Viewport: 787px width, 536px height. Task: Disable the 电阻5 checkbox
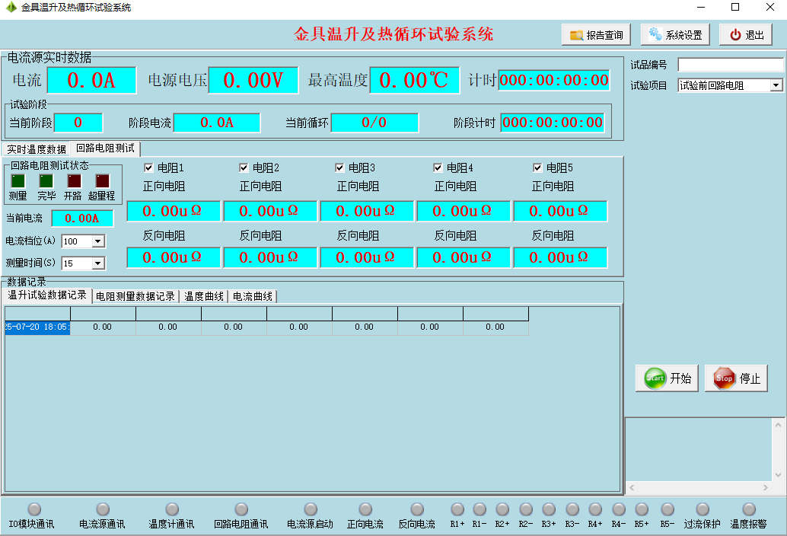pos(537,168)
